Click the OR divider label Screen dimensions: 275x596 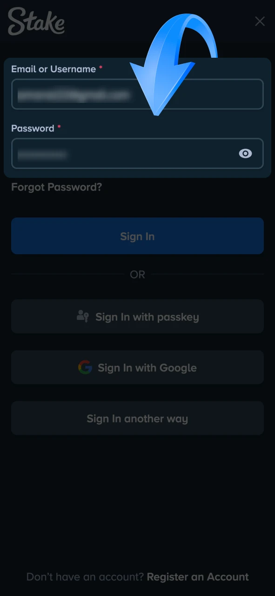point(137,274)
